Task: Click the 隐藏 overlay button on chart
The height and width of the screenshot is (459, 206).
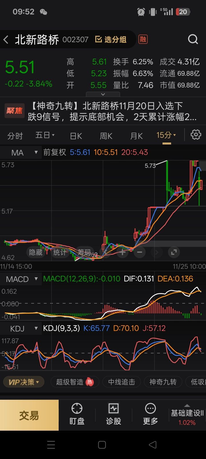Action: pyautogui.click(x=36, y=252)
